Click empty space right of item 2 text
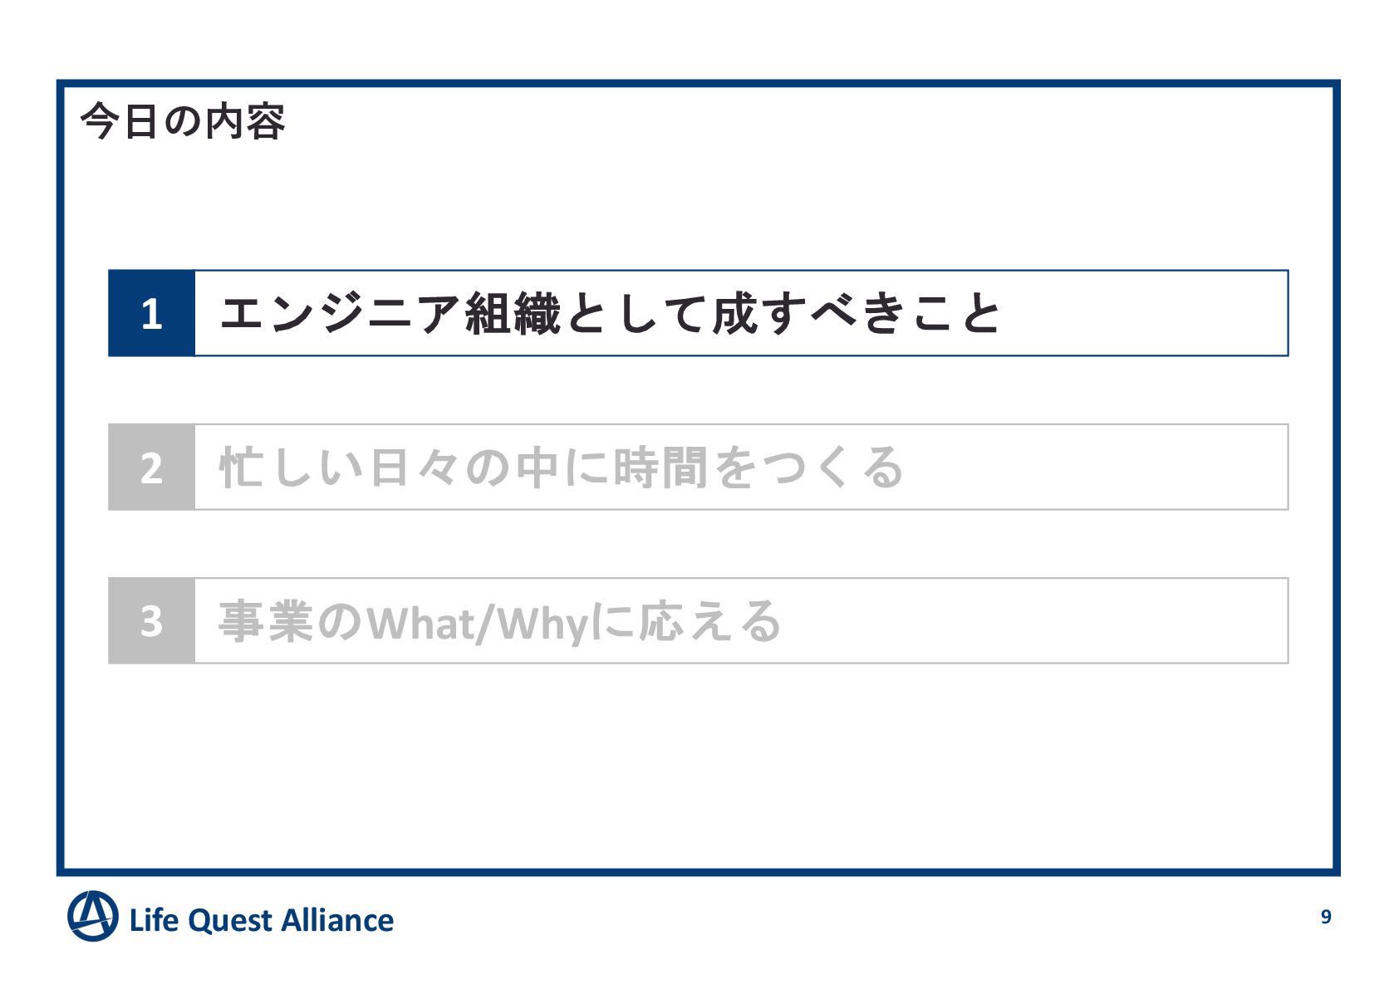 point(1097,468)
